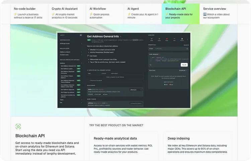Select the AI Workflow tab
This screenshot has height=161, width=251.
point(105,14)
